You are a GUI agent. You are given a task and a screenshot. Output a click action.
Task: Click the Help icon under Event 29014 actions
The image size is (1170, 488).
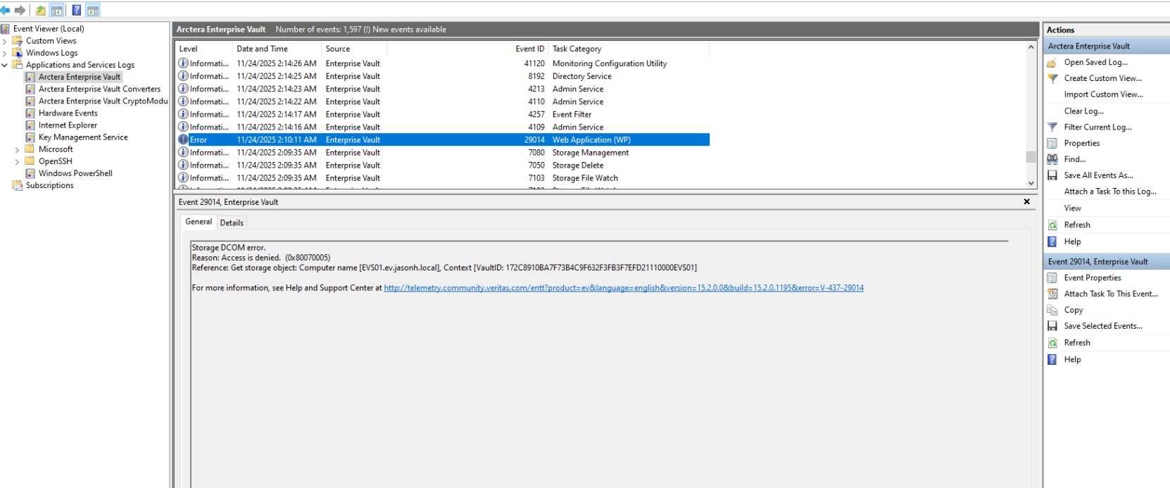coord(1052,359)
